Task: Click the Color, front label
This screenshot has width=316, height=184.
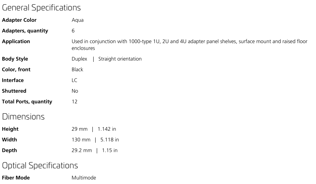Action: (x=16, y=69)
